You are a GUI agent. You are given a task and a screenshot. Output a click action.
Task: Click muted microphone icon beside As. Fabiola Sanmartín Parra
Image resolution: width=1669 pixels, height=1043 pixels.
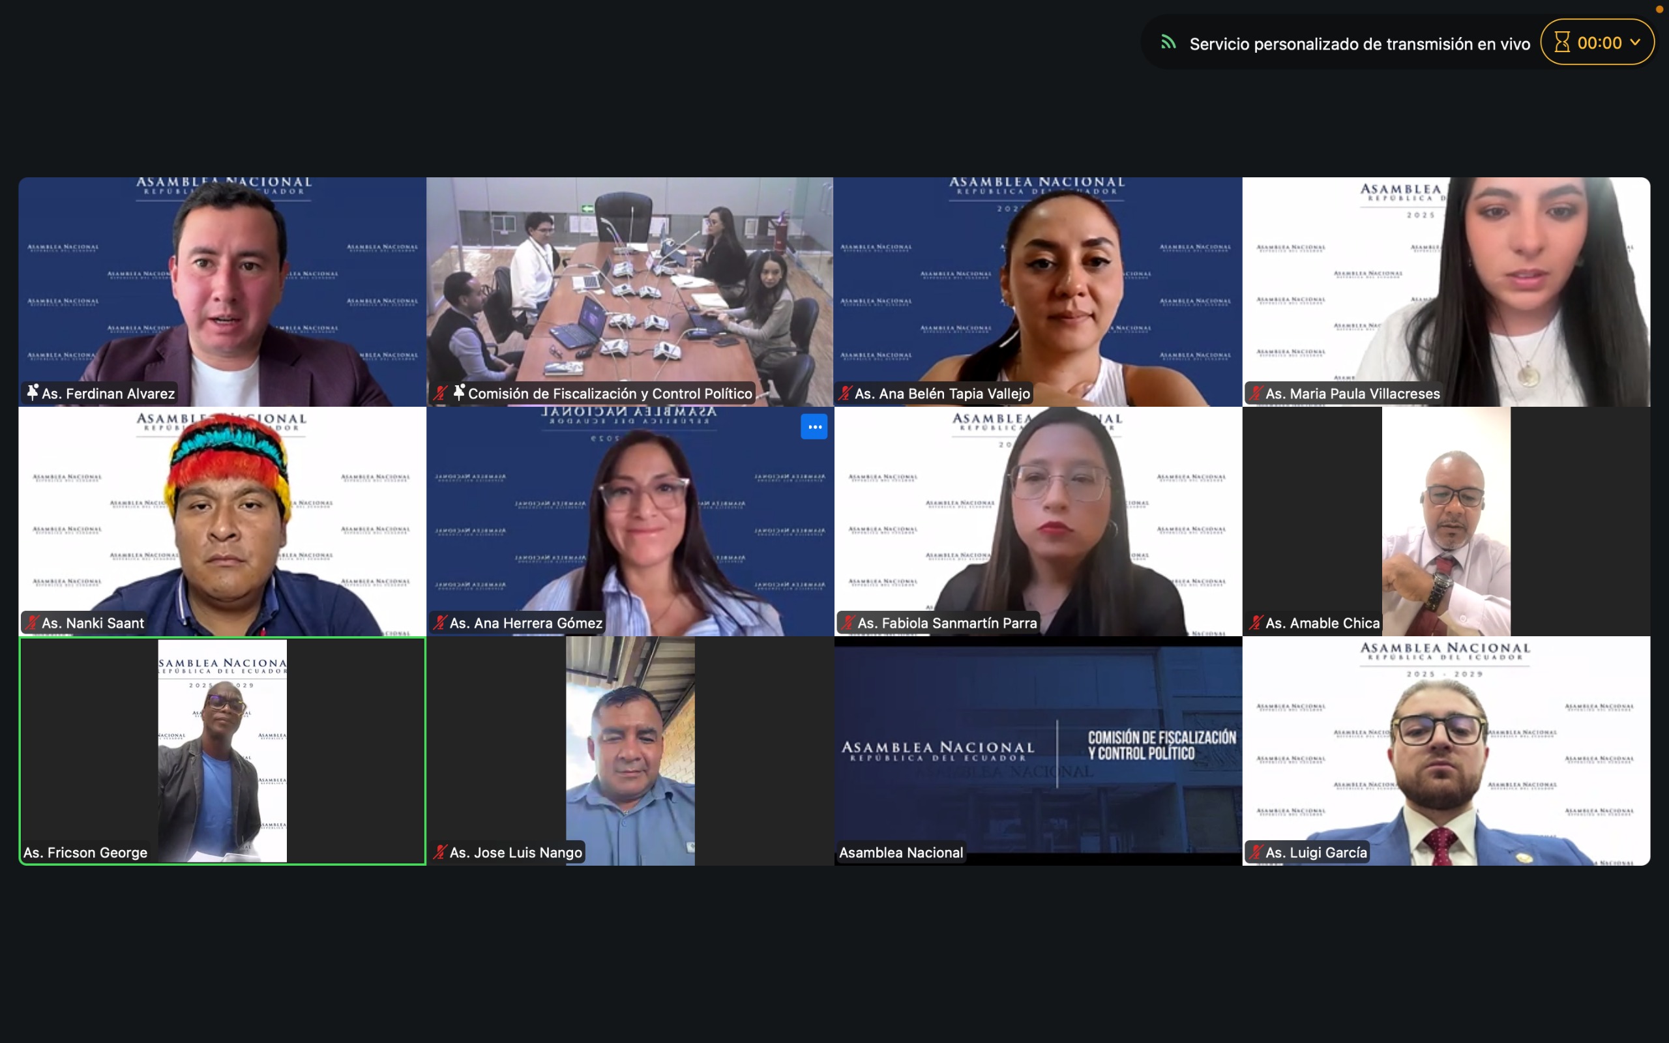point(848,623)
